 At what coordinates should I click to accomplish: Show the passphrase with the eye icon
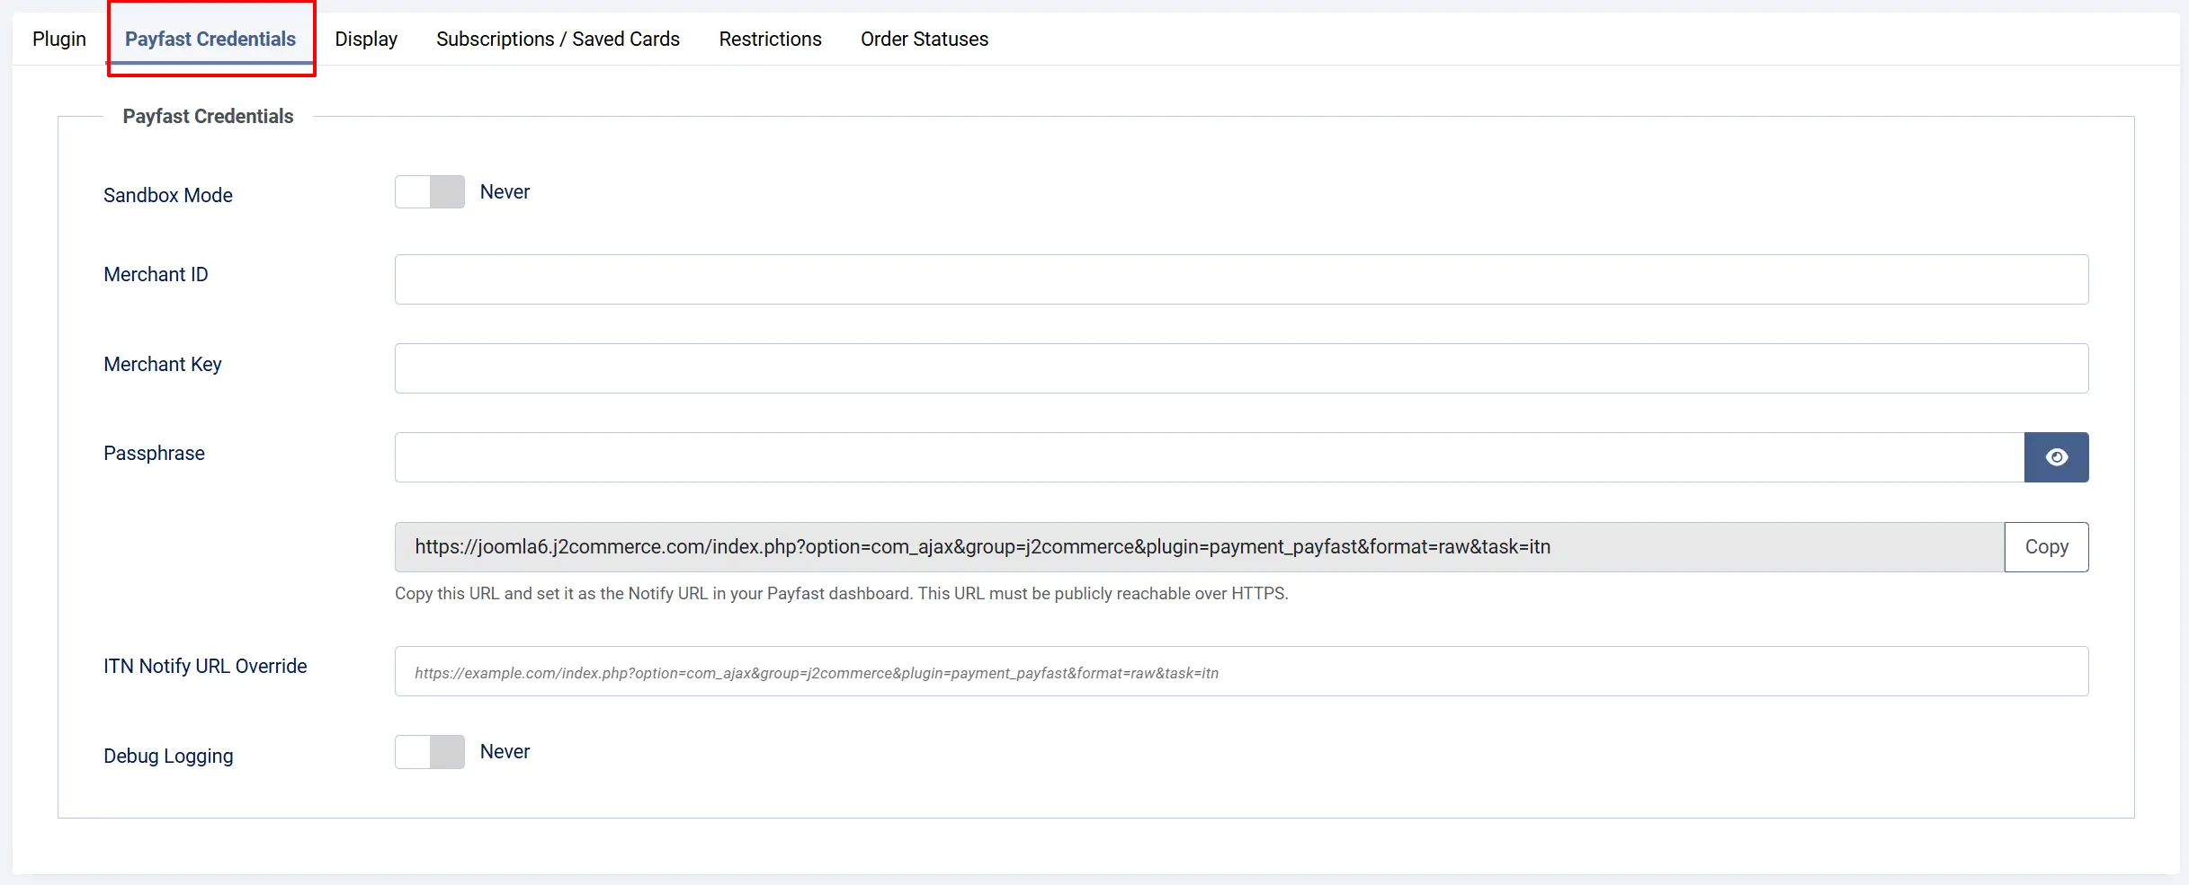(x=2056, y=457)
